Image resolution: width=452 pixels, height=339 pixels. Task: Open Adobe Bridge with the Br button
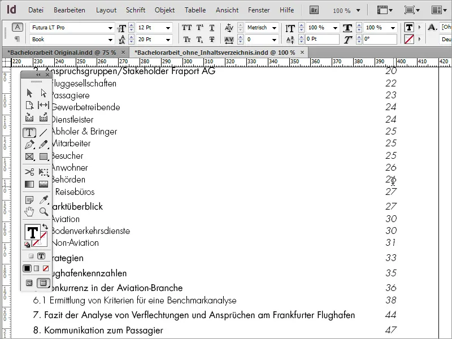pos(314,10)
